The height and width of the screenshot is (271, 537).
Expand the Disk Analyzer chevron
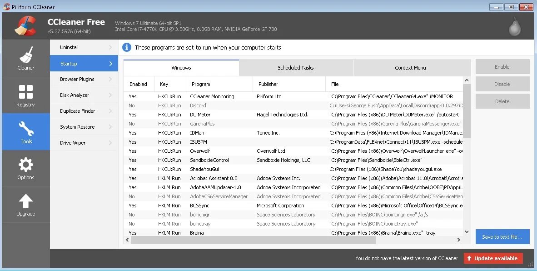click(x=110, y=95)
